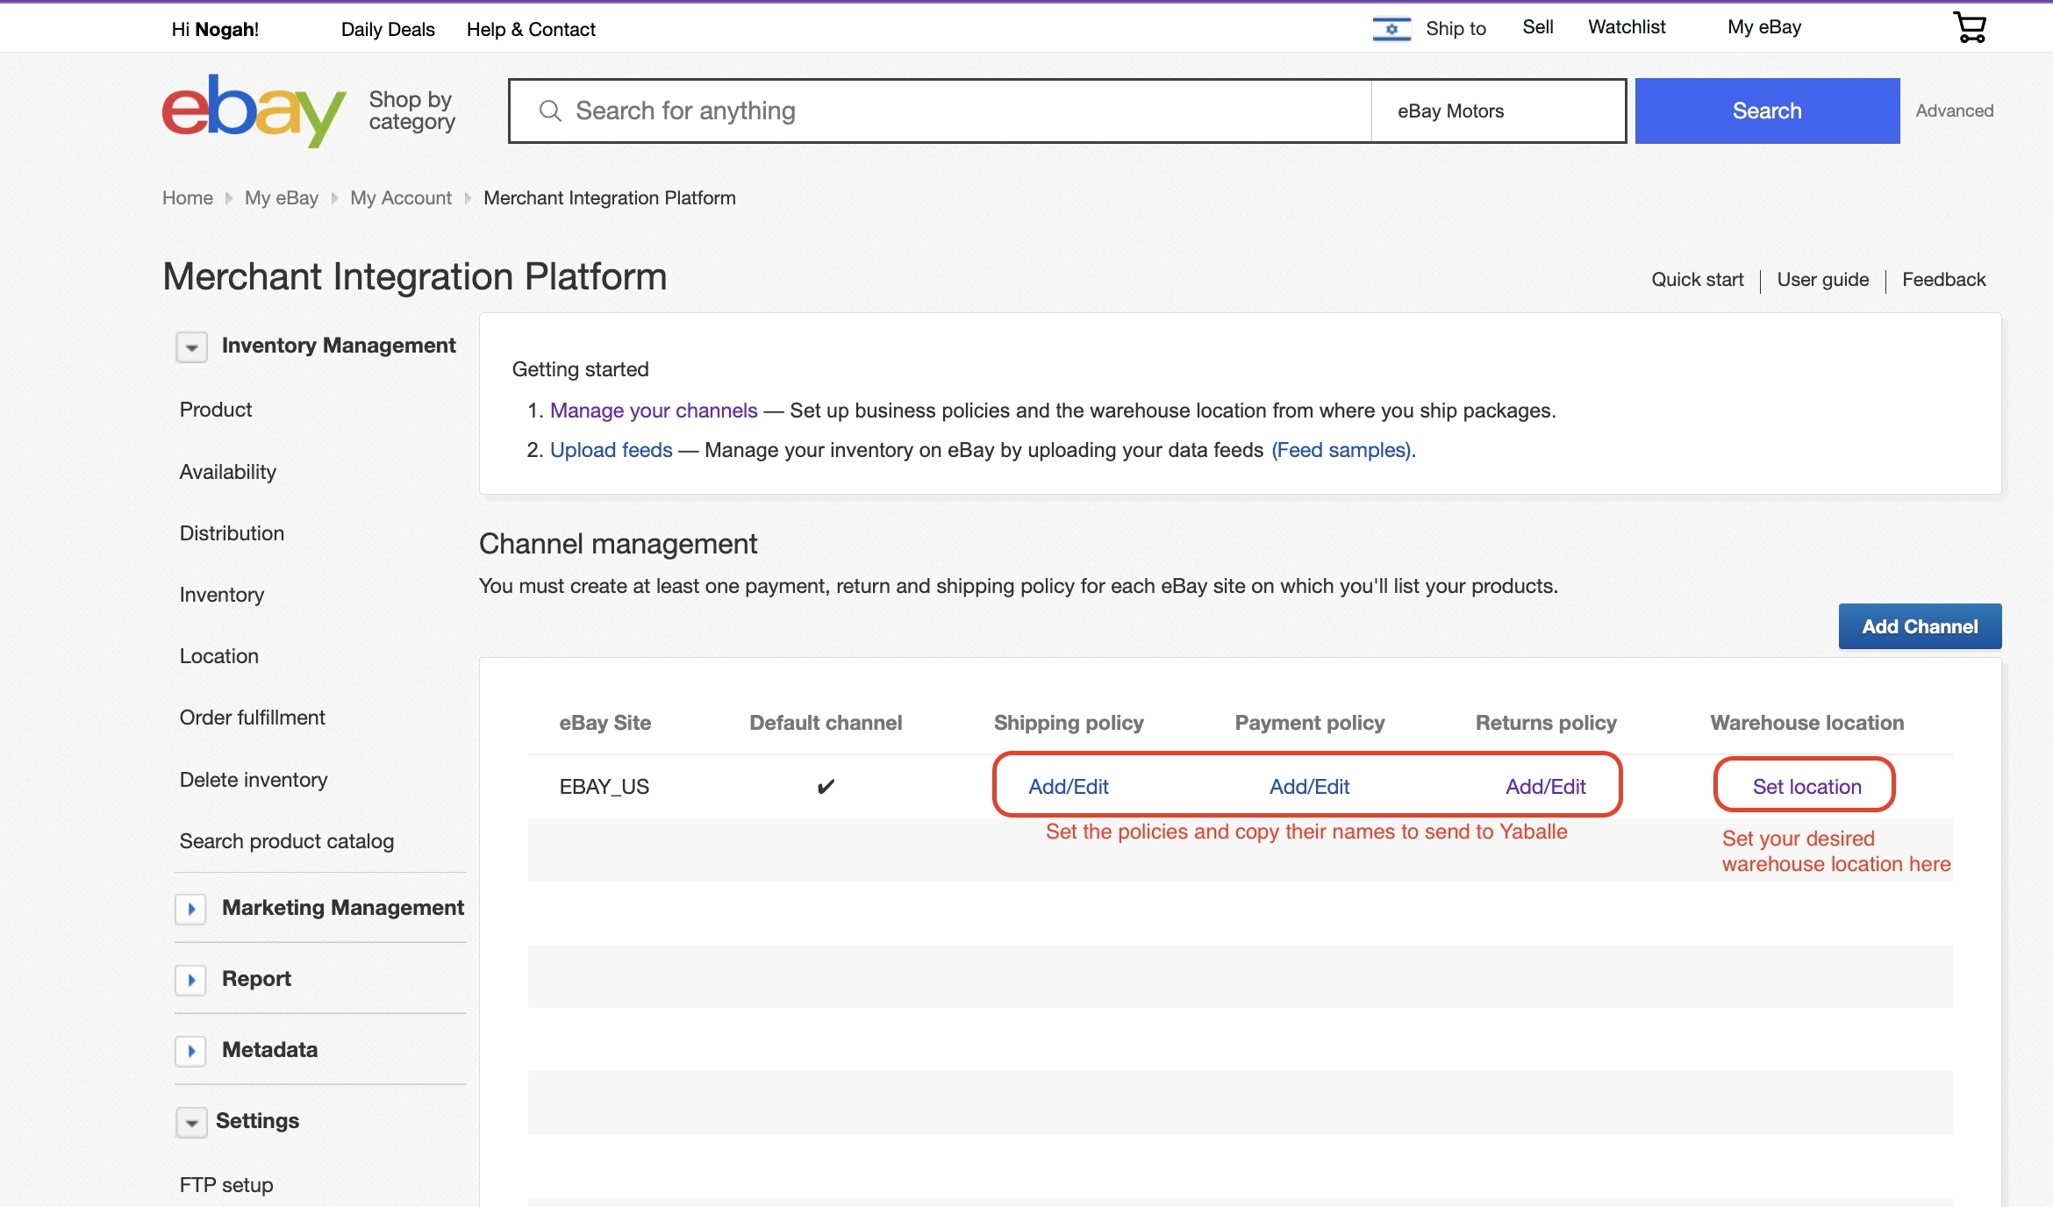Click Sell in the top bar
The width and height of the screenshot is (2053, 1207).
[1537, 27]
